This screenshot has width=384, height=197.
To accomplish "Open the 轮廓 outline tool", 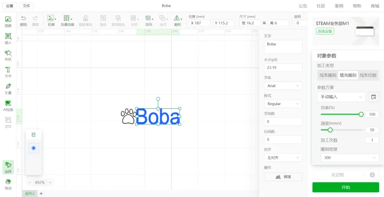I will (x=51, y=20).
